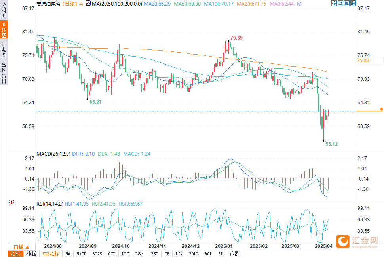Click the MA50:68.30 value
Viewport: 384px width, 257px height.
click(187, 4)
